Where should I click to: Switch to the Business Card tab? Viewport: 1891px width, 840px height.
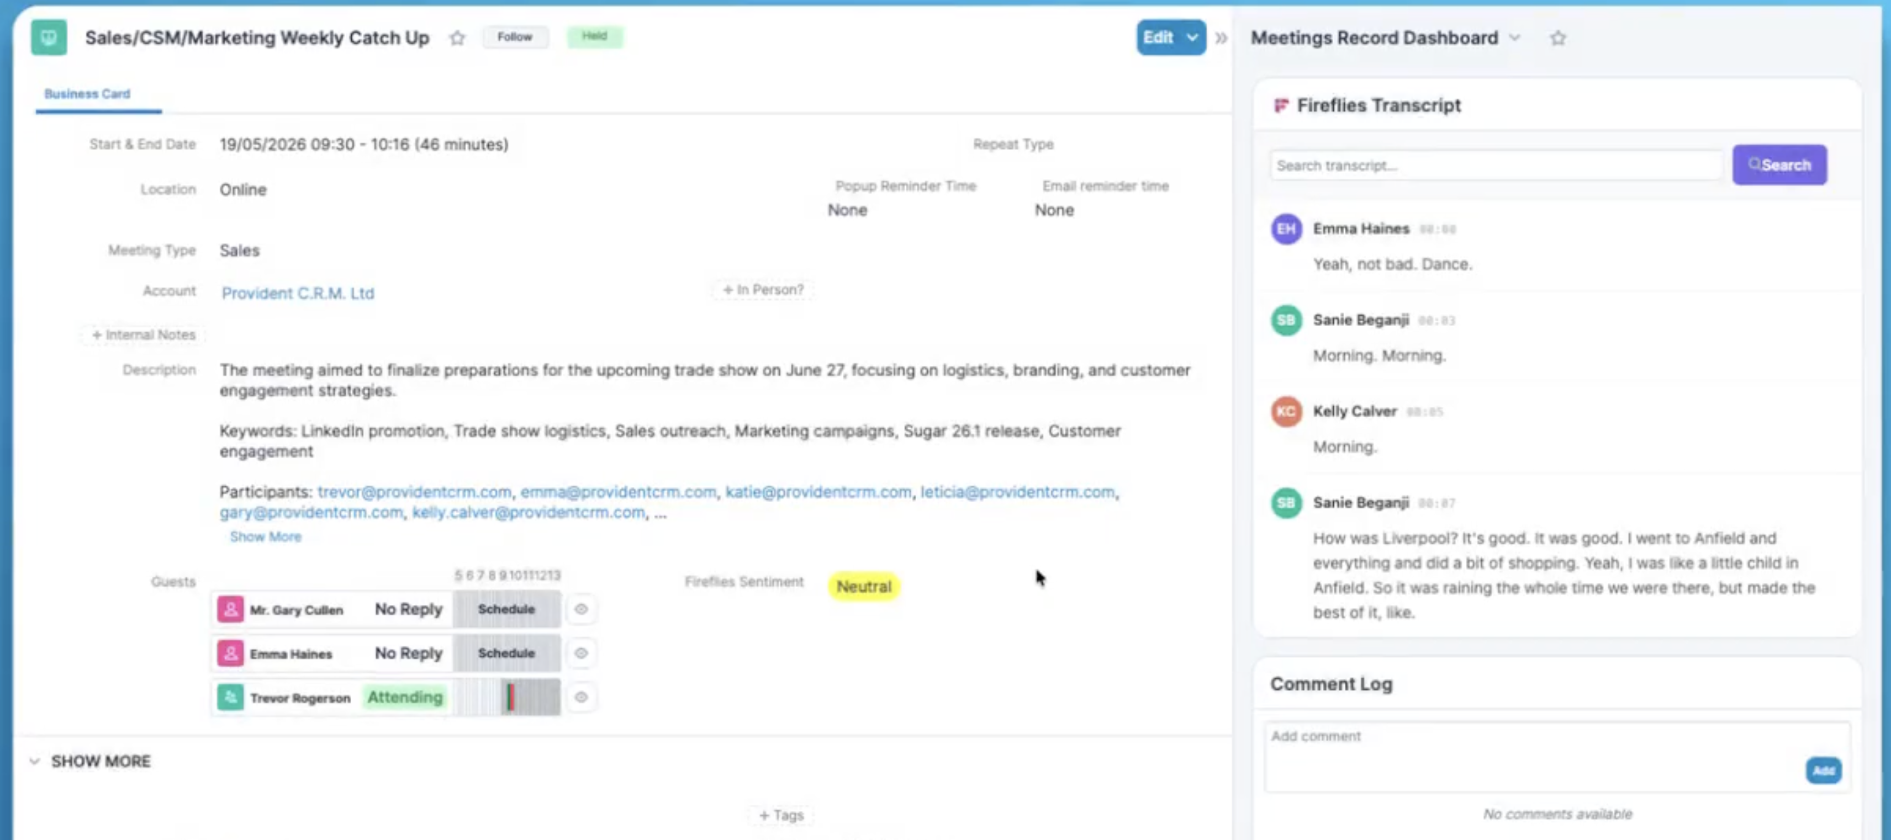click(87, 94)
